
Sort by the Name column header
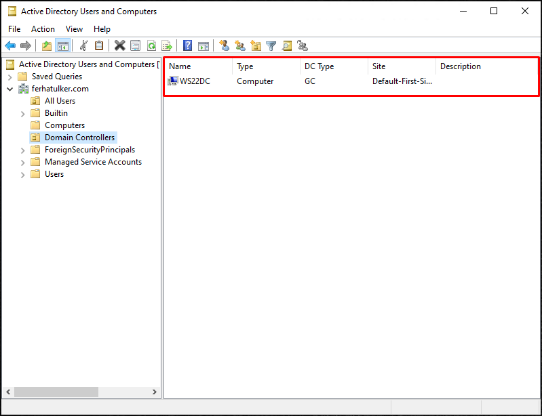[x=199, y=66]
